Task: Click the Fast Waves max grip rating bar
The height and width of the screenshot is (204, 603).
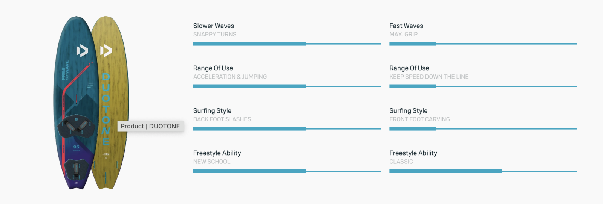Action: point(483,44)
